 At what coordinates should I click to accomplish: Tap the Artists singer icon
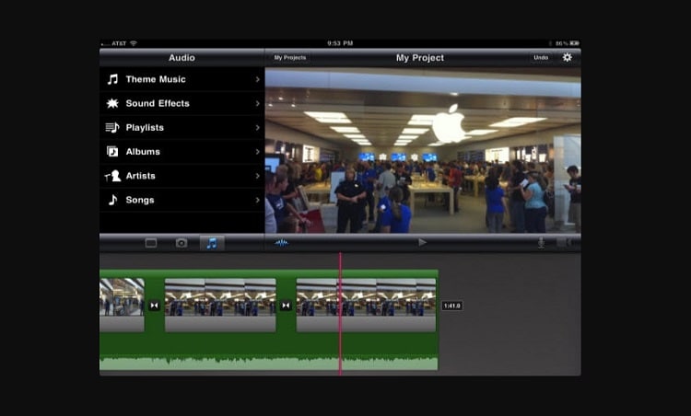coord(112,176)
